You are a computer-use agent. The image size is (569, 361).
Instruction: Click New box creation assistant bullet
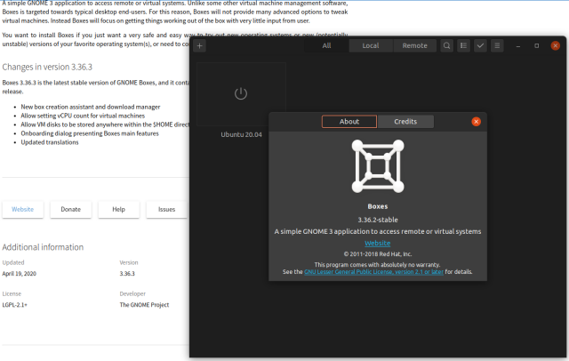91,107
